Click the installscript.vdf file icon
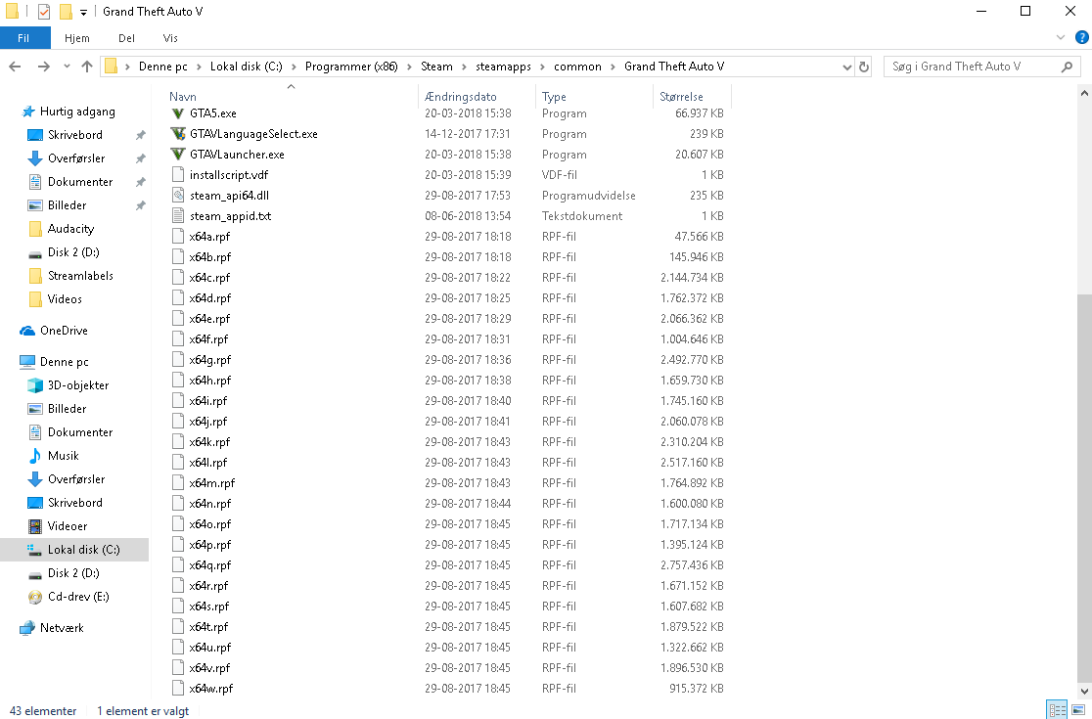Screen dimensions: 1092x719 [x=178, y=175]
